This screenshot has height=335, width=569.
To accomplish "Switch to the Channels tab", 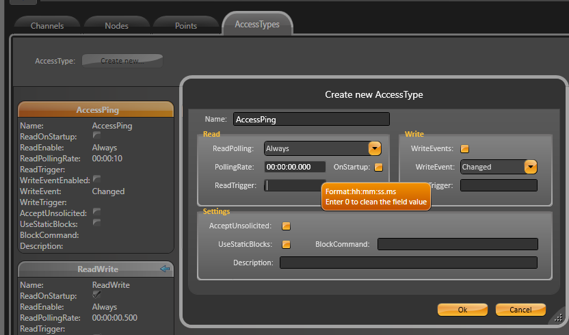I will click(47, 26).
